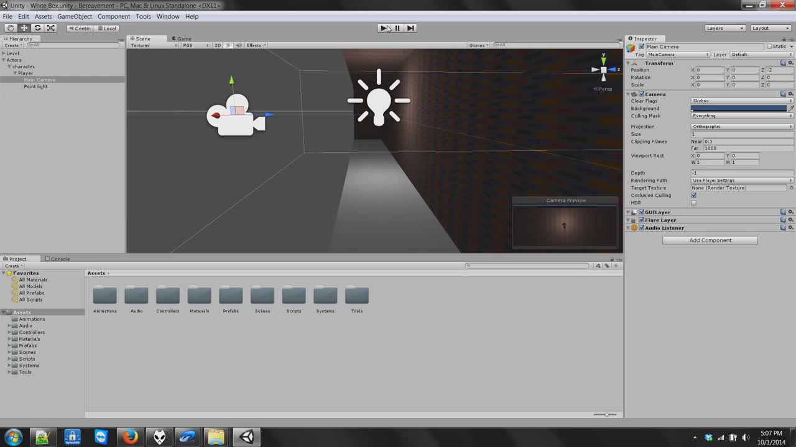Image resolution: width=796 pixels, height=447 pixels.
Task: Select the Scale tool
Action: (x=51, y=28)
